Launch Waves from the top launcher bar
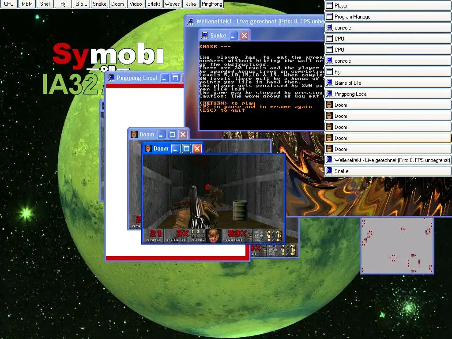Screen dimensions: 452x339 point(172,4)
